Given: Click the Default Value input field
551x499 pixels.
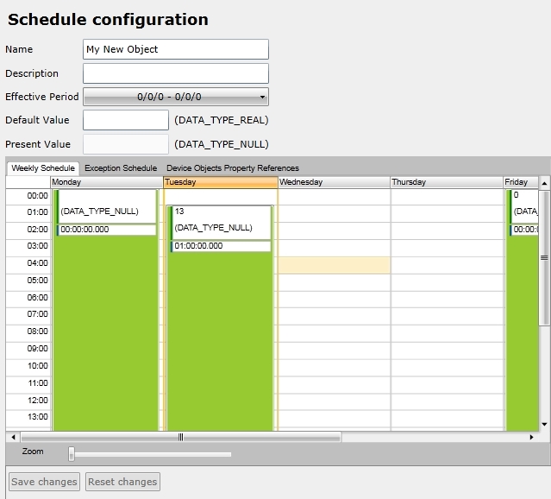Looking at the screenshot, I should [126, 120].
